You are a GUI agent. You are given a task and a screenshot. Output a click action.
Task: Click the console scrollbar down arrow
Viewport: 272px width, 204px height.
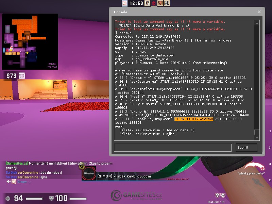(x=257, y=137)
